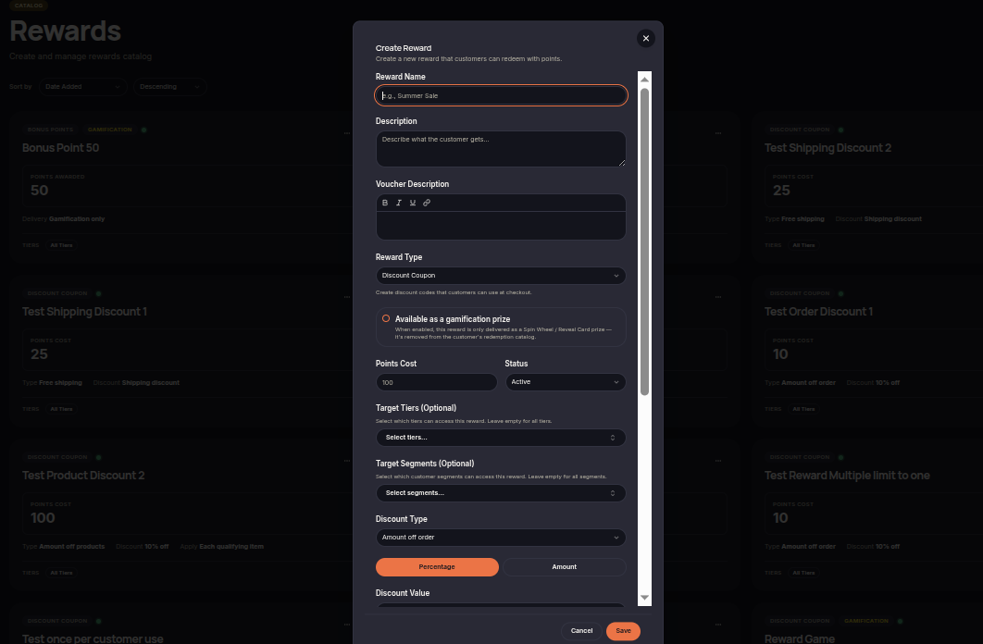Click the Gamification tag on Bonus Point 50
983x644 pixels.
[x=110, y=130]
